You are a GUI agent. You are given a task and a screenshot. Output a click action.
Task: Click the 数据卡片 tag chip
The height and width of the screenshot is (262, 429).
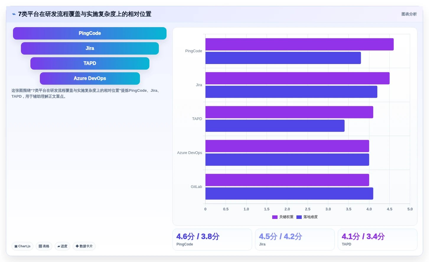tap(84, 246)
